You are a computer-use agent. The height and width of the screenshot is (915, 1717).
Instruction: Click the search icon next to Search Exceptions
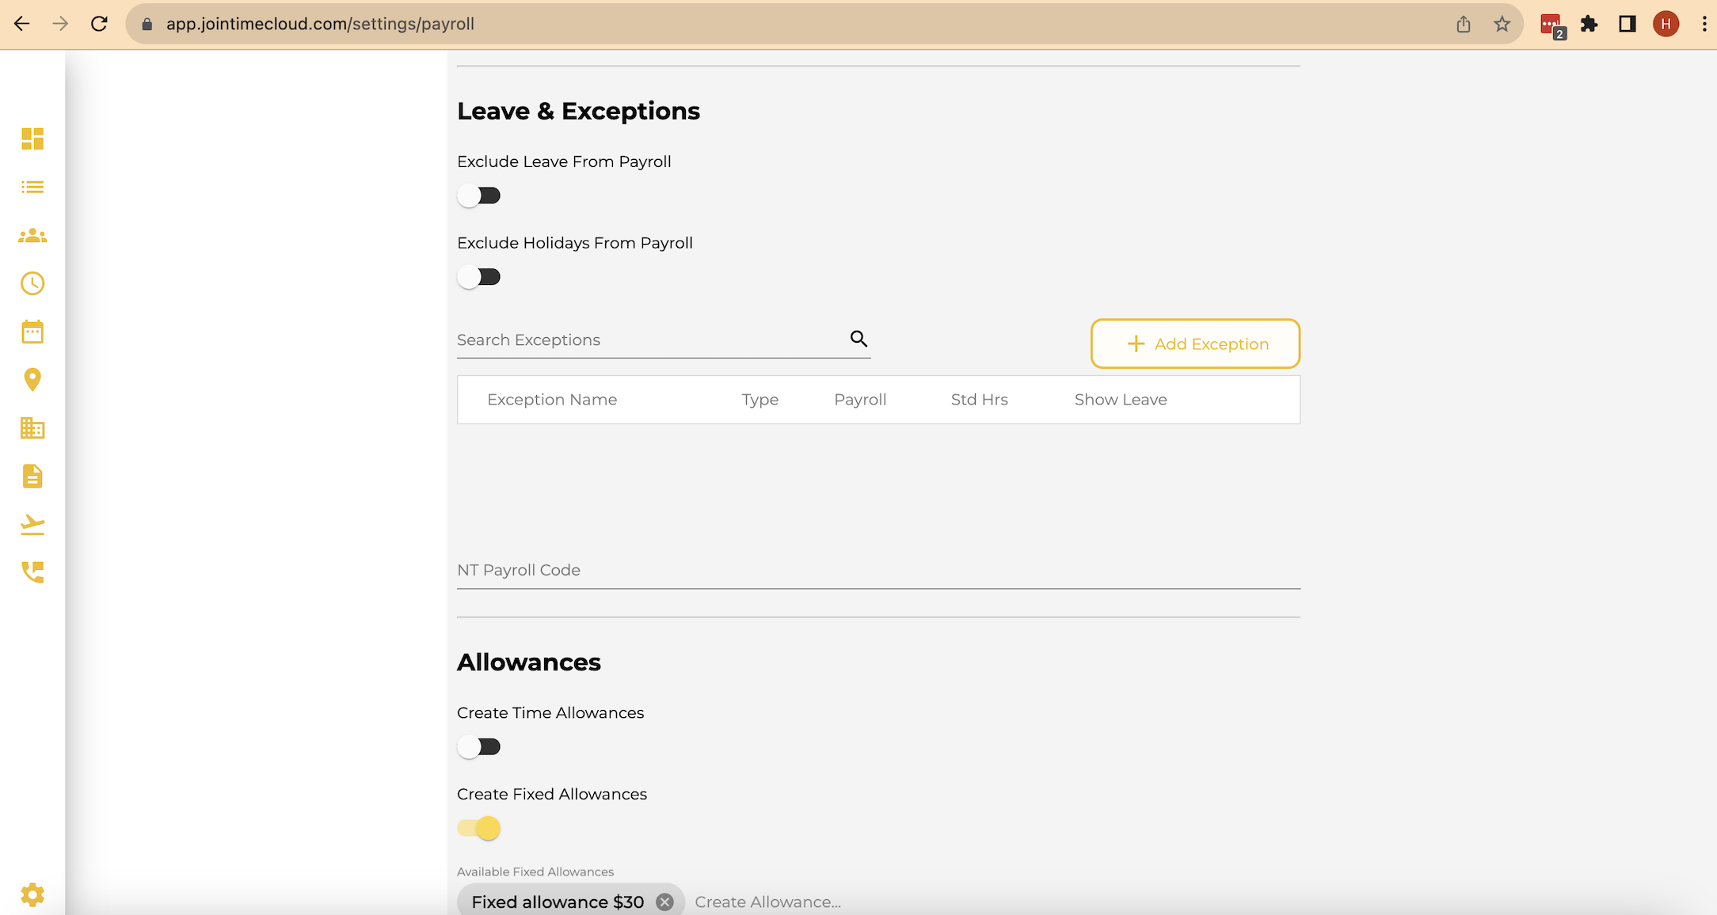858,339
